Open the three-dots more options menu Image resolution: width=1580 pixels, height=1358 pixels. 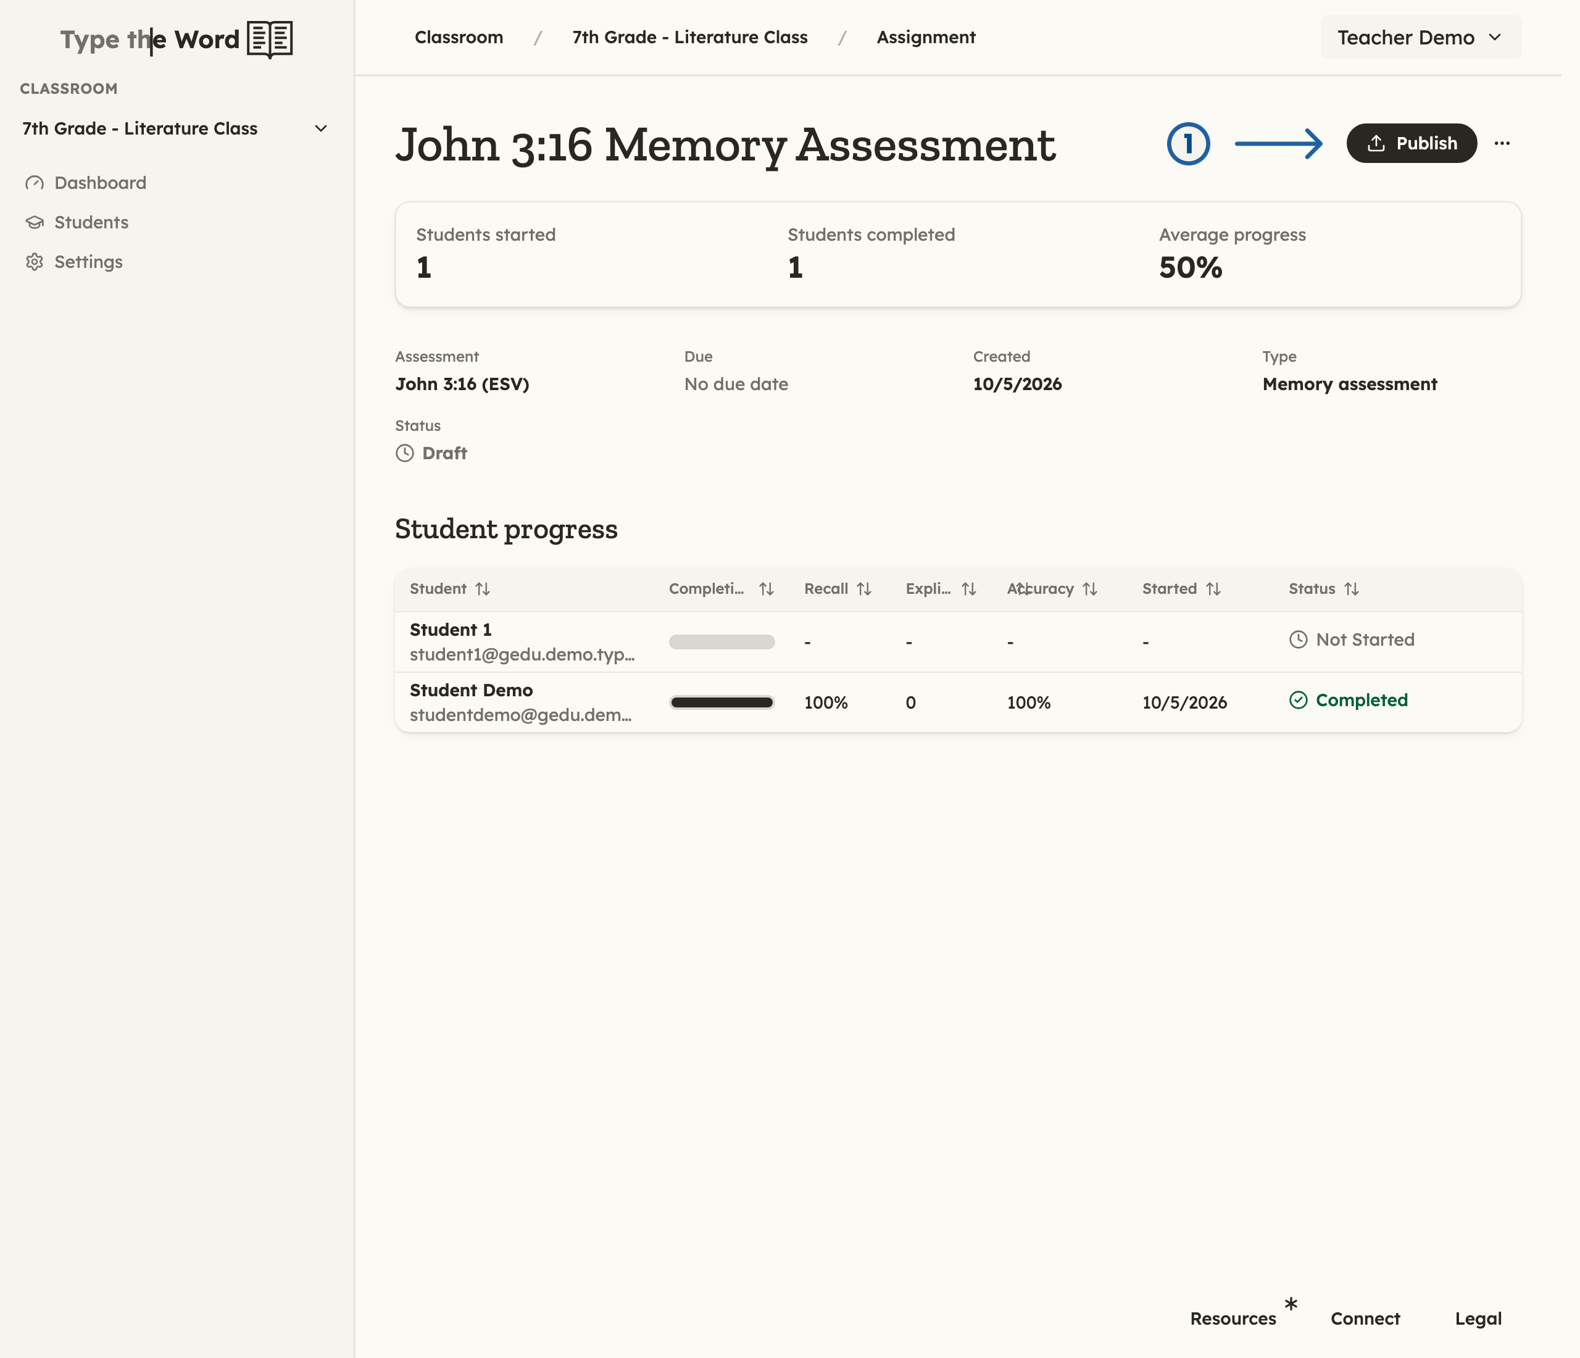(x=1502, y=143)
